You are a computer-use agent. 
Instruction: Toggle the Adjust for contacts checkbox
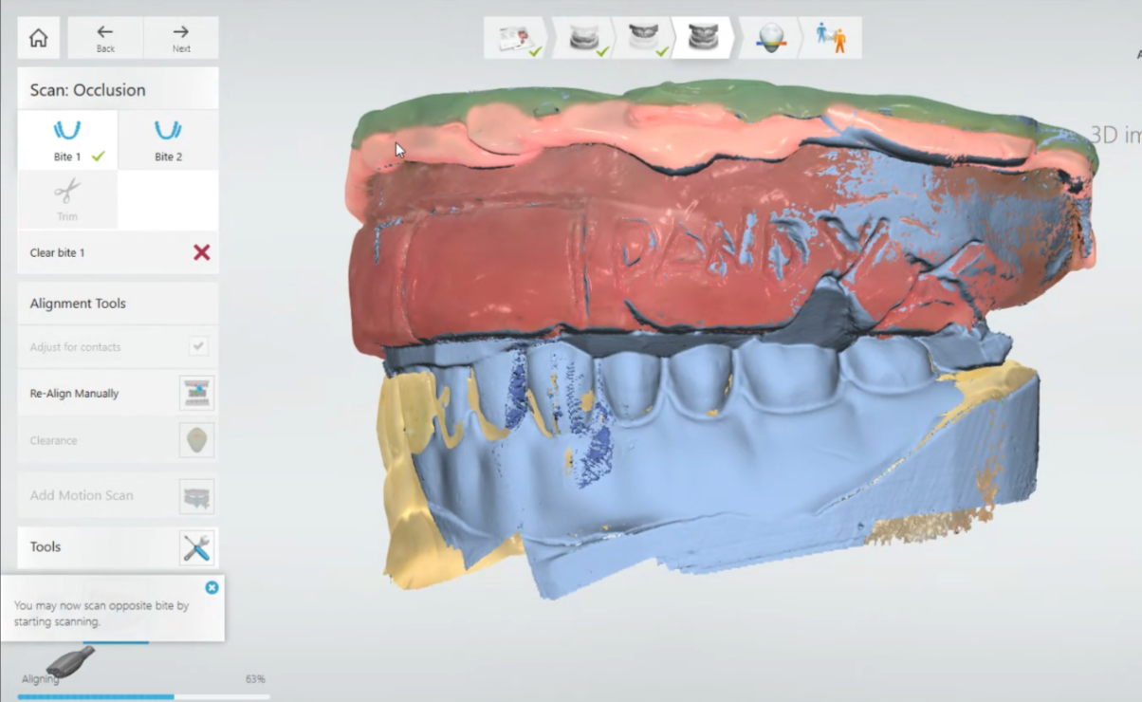click(197, 346)
